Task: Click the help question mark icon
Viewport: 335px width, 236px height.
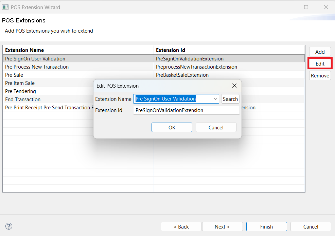Action: coord(9,226)
